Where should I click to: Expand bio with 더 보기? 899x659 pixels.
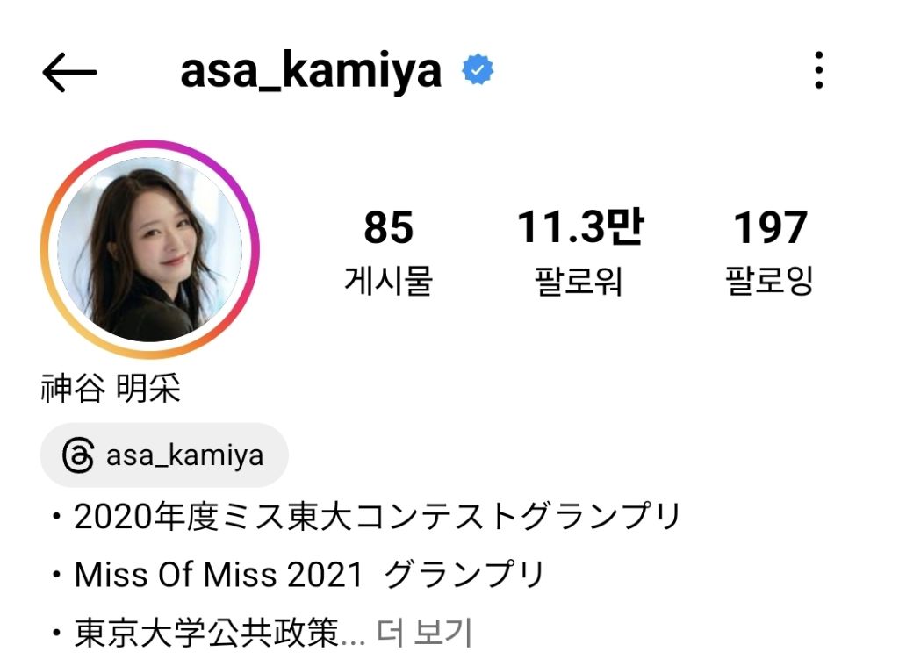point(424,633)
